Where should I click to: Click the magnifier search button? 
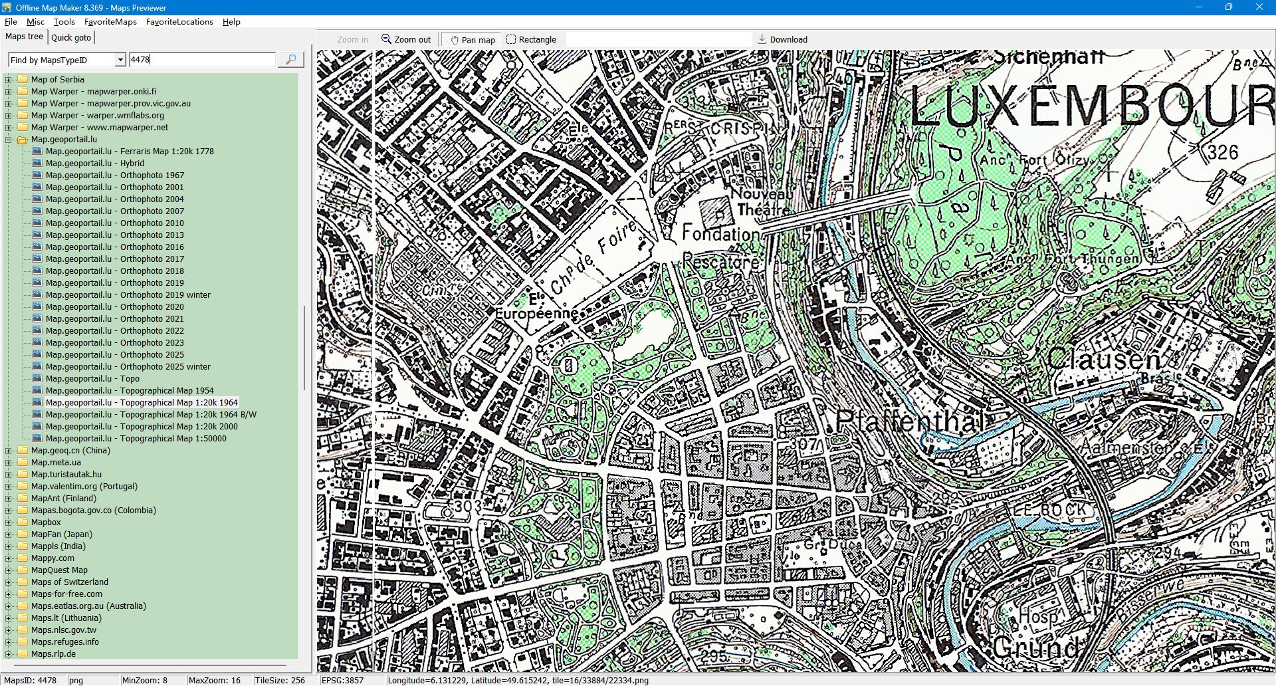click(290, 60)
